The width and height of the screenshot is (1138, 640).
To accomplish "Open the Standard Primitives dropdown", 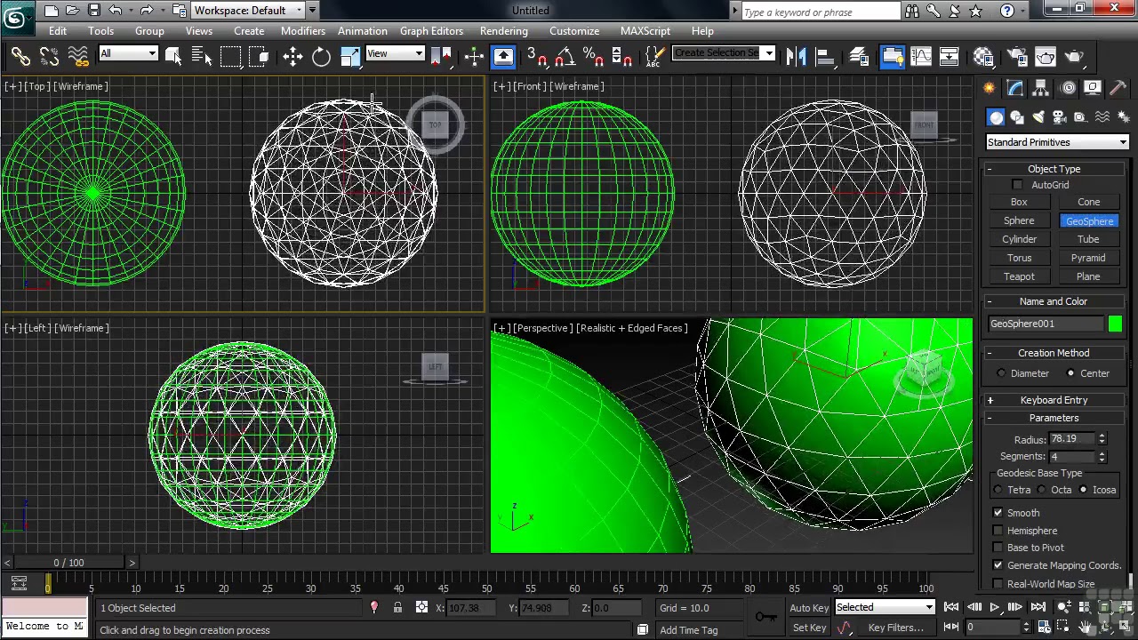I will [x=1057, y=142].
